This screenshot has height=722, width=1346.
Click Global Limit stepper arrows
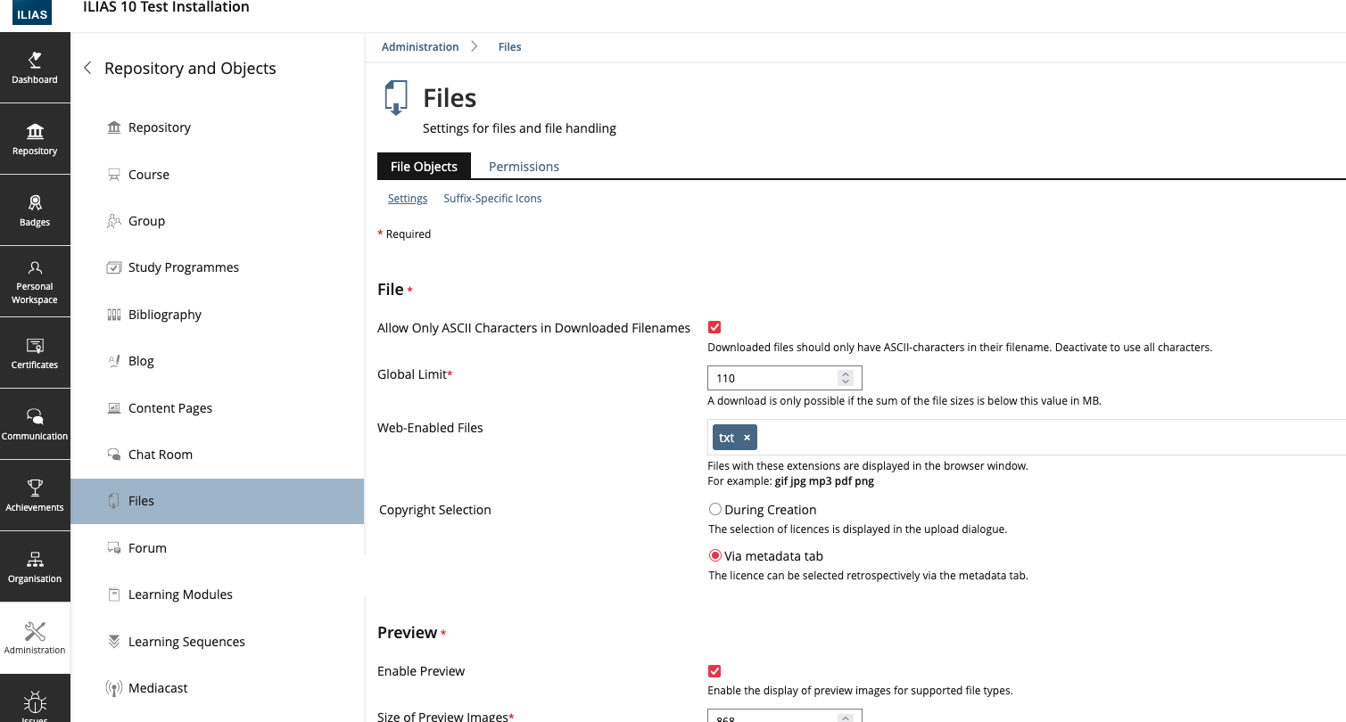point(846,378)
